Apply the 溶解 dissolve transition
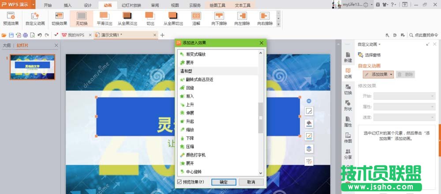The height and width of the screenshot is (194, 441). pyautogui.click(x=196, y=19)
